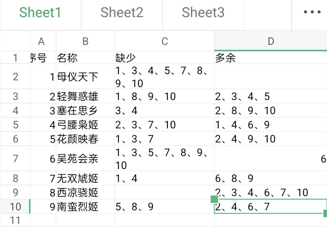
Task: Select the 多余 header cell
Action: tap(271, 58)
